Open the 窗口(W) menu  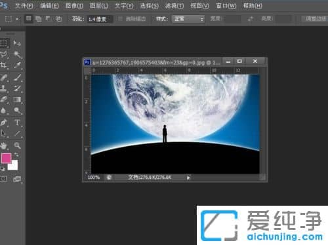coord(226,6)
